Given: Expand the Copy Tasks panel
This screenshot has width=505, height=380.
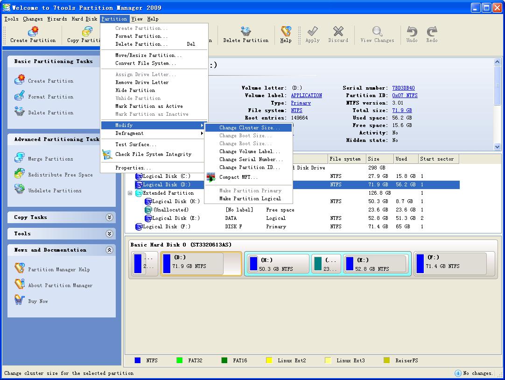Looking at the screenshot, I should coord(109,217).
